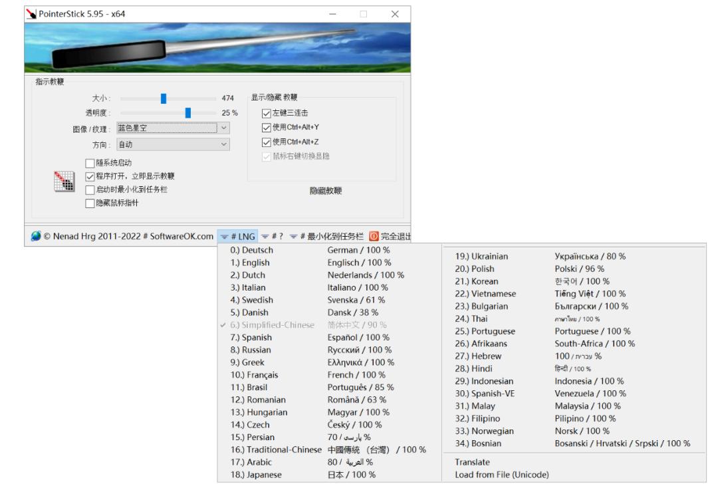
Task: Click the arrow icon before 最小化到任务栏
Action: (294, 237)
